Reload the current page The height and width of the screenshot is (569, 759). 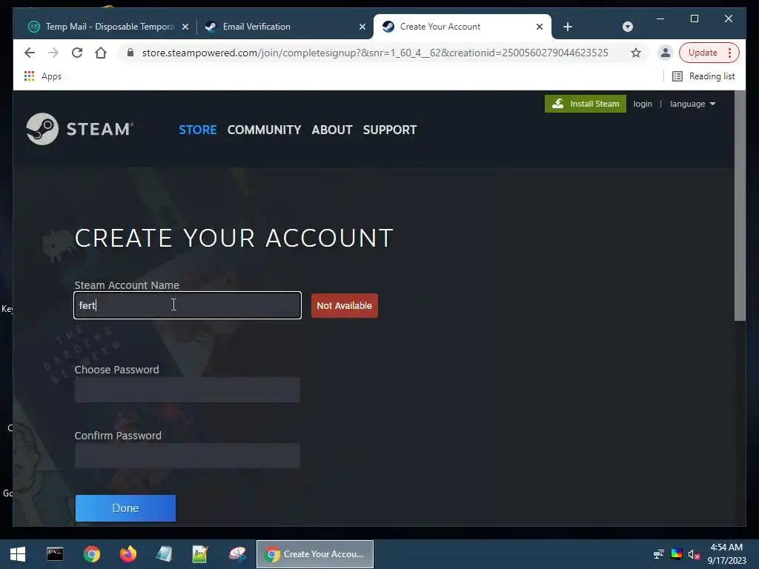pyautogui.click(x=77, y=53)
